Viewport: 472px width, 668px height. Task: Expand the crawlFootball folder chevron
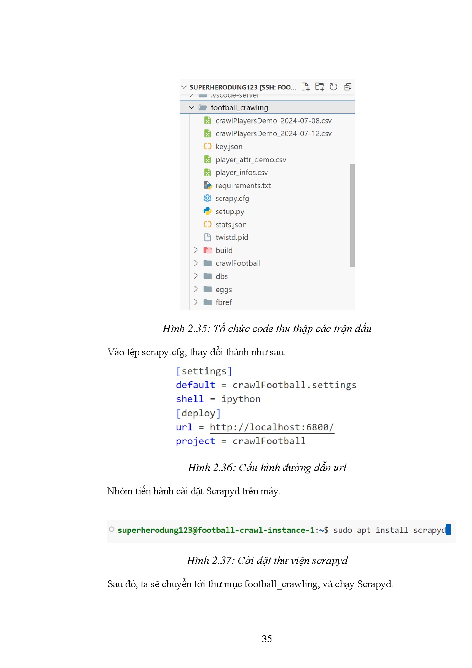196,263
